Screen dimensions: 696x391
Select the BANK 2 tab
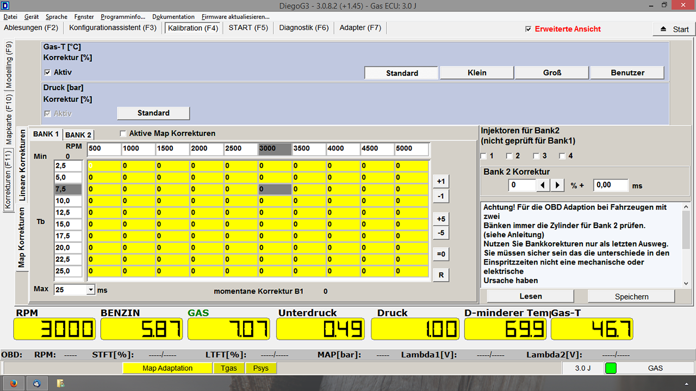click(x=78, y=135)
